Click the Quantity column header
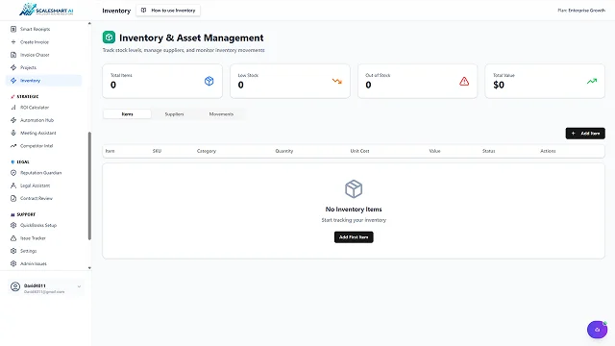The height and width of the screenshot is (346, 615). pos(284,151)
